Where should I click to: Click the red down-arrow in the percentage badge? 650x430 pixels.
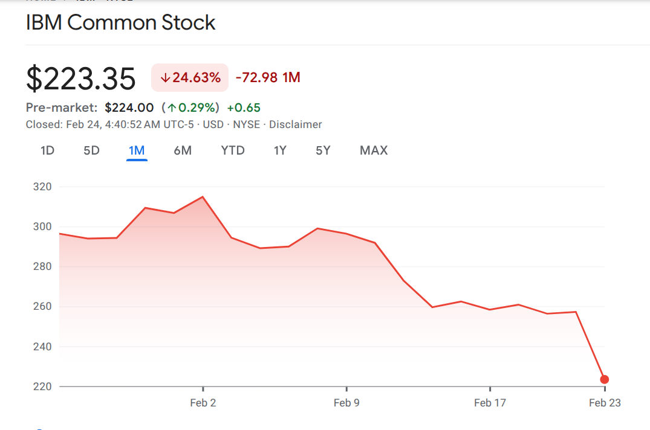pyautogui.click(x=165, y=77)
